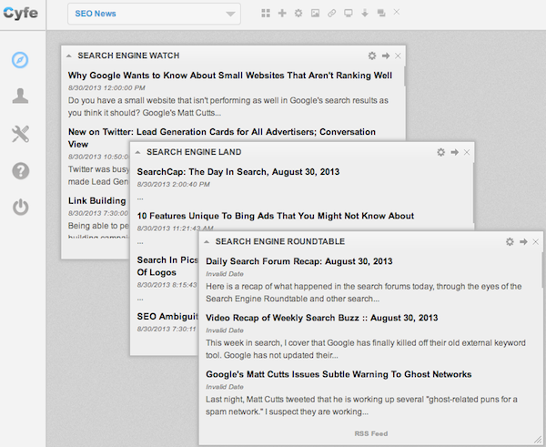Viewport: 546px width, 447px height.
Task: Collapse the Search Engine Roundtable widget
Action: (x=207, y=241)
